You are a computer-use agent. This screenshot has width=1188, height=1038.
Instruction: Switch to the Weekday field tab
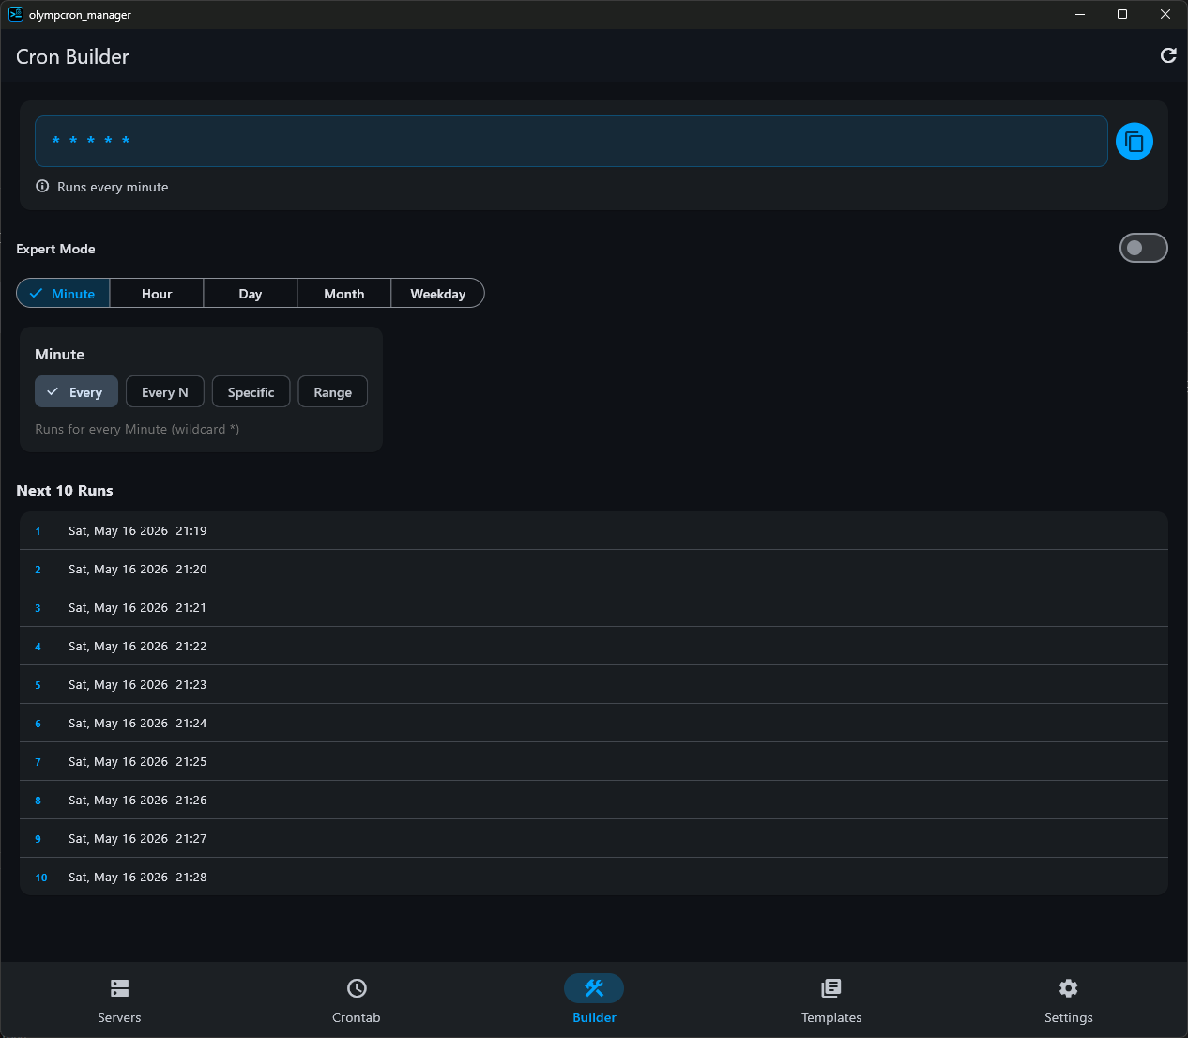point(438,293)
